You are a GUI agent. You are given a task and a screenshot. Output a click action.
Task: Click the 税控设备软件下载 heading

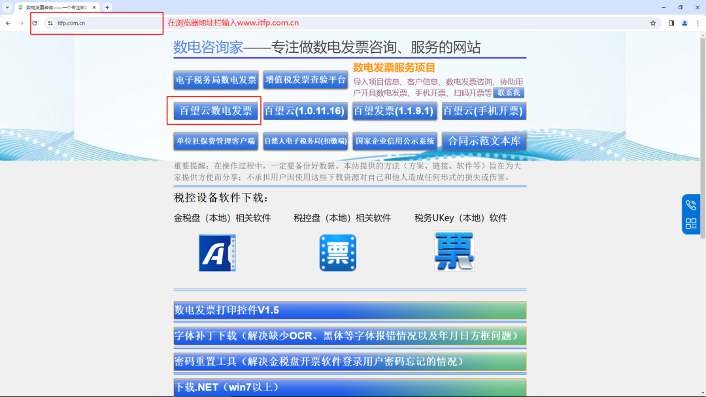(221, 198)
